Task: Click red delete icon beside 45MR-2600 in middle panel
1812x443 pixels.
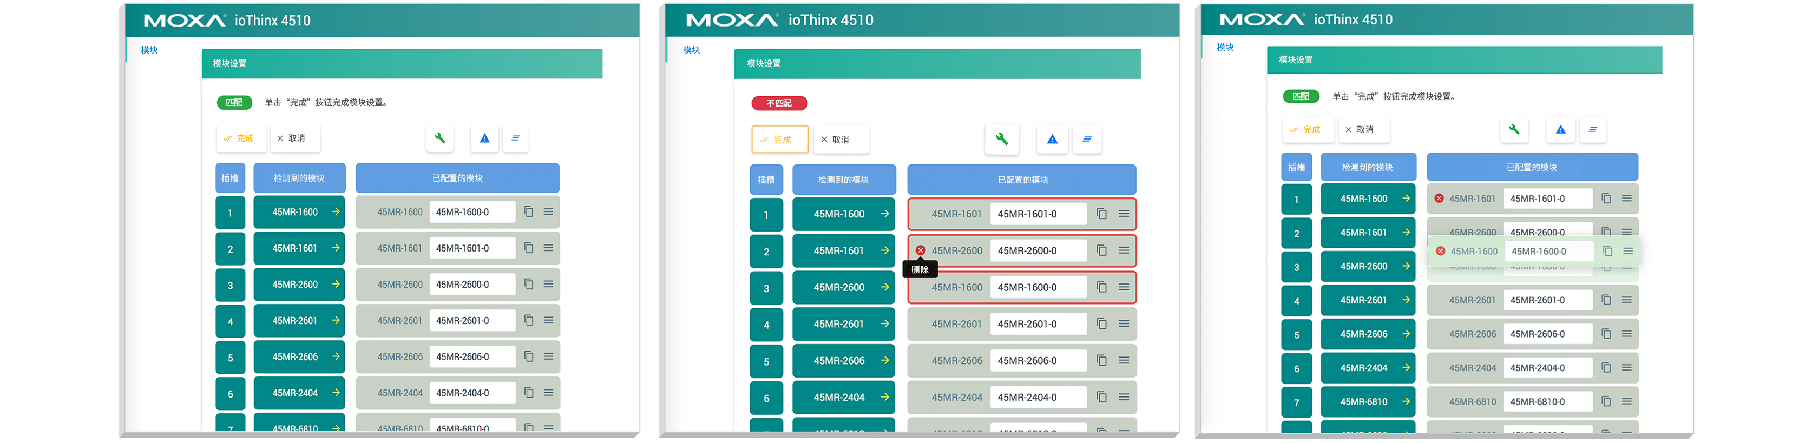Action: coord(920,250)
